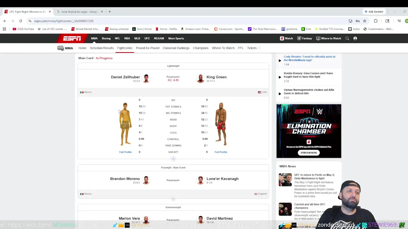Open the Netflix bookmark
The height and width of the screenshot is (229, 408).
click(x=166, y=29)
